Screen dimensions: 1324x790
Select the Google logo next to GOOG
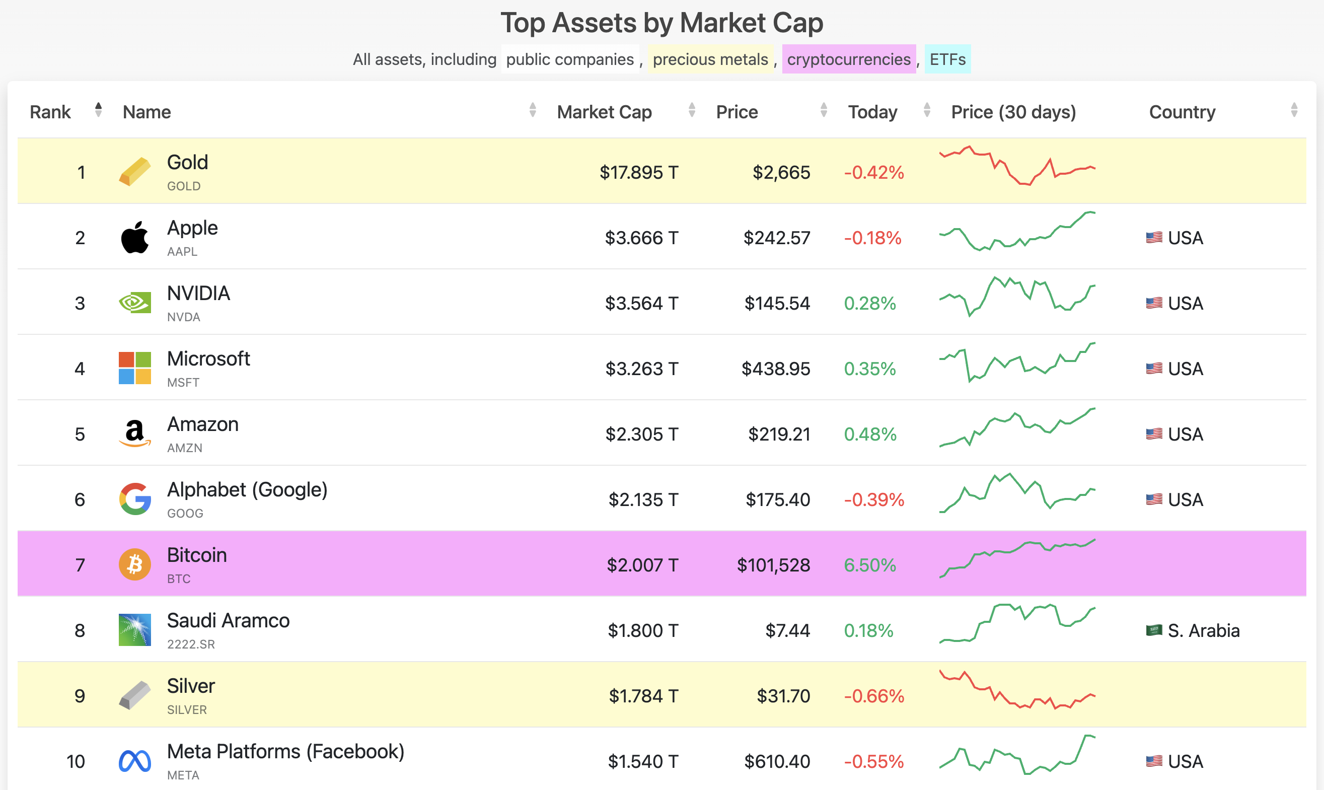click(134, 499)
